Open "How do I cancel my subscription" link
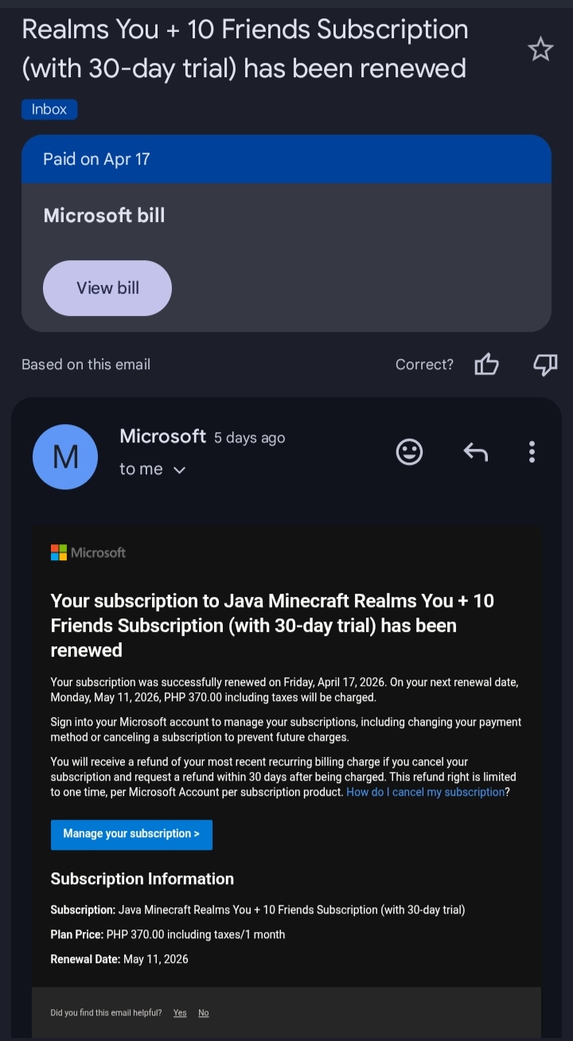573x1041 pixels. point(426,792)
